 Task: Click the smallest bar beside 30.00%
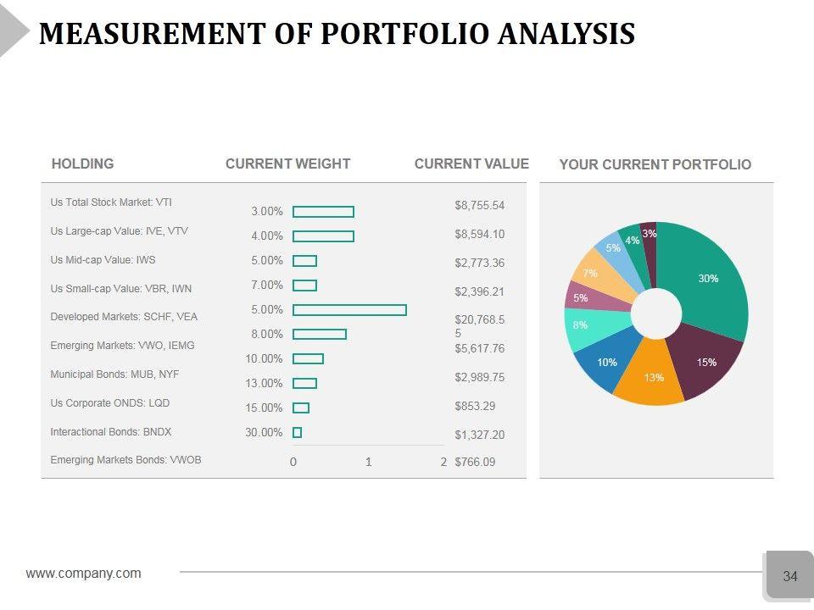(297, 432)
